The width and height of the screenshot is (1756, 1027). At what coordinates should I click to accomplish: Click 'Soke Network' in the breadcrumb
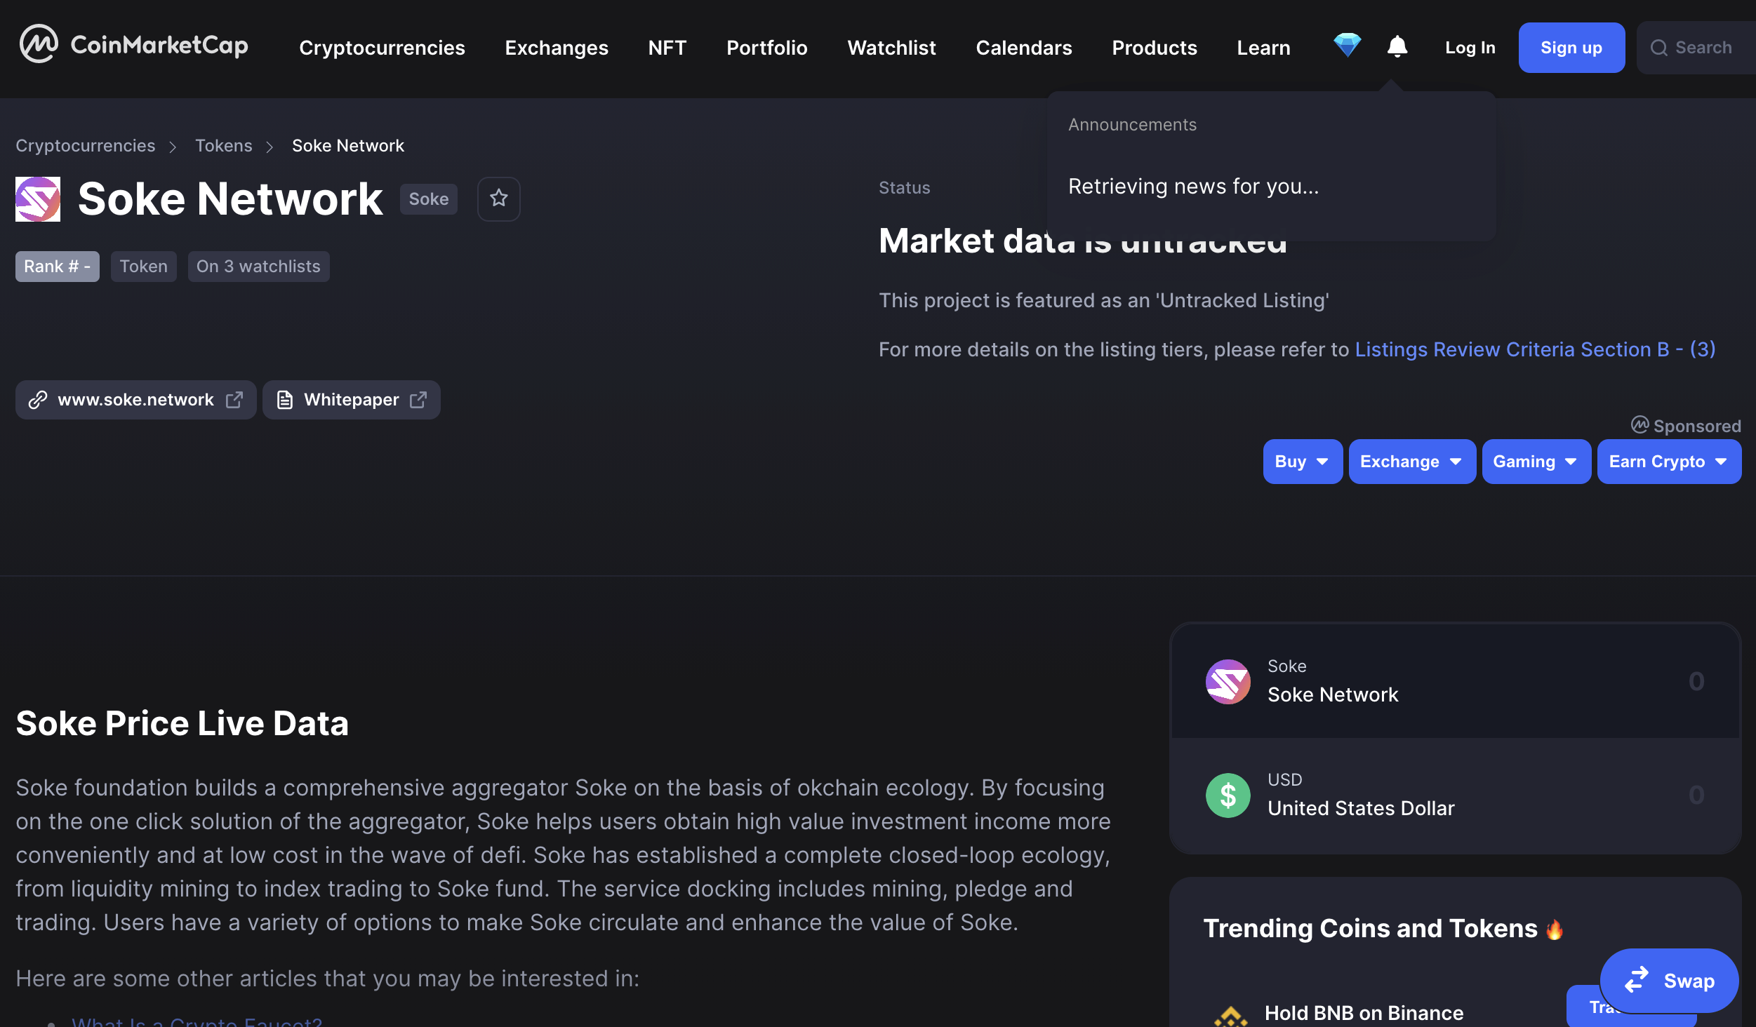coord(348,146)
